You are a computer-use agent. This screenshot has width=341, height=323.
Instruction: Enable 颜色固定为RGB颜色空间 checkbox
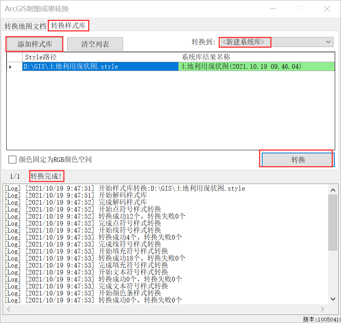point(12,160)
